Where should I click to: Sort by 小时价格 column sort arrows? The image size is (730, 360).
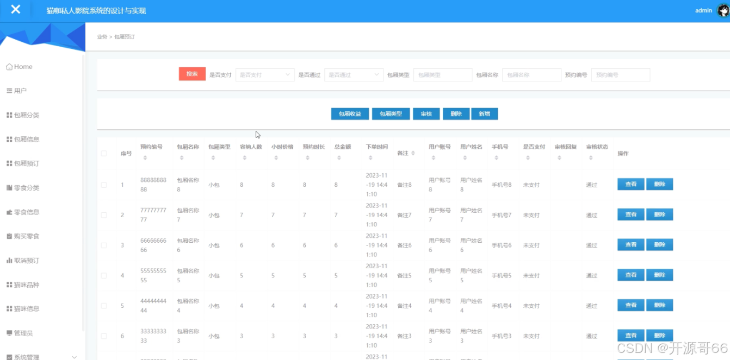tap(276, 158)
